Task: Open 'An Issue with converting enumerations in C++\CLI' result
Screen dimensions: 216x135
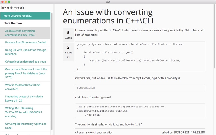Action: point(25,33)
